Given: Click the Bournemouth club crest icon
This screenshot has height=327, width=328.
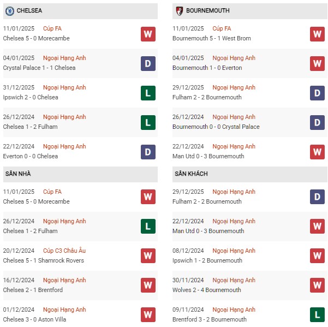Looking at the screenshot, I should [179, 11].
